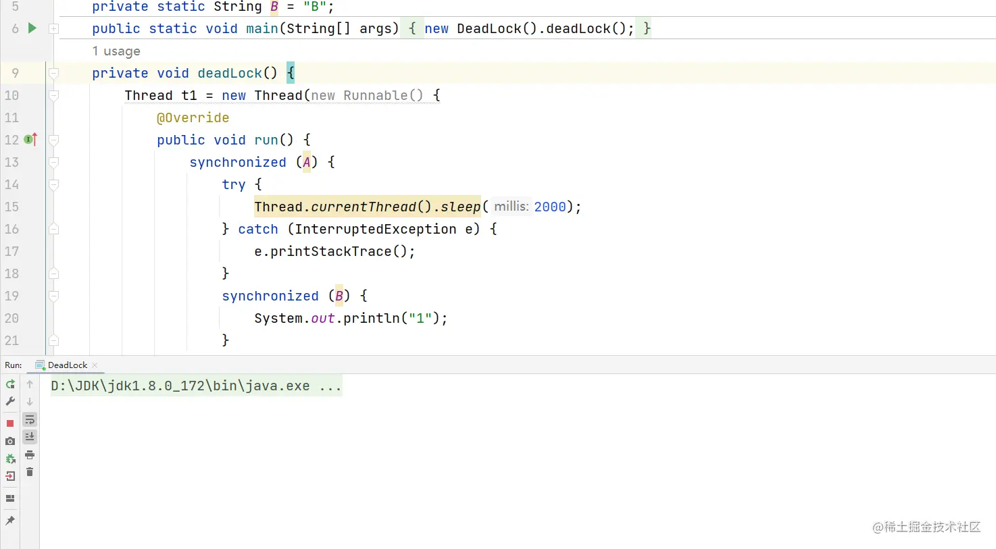Toggle soft-wrap in console output
Image resolution: width=996 pixels, height=549 pixels.
tap(30, 419)
